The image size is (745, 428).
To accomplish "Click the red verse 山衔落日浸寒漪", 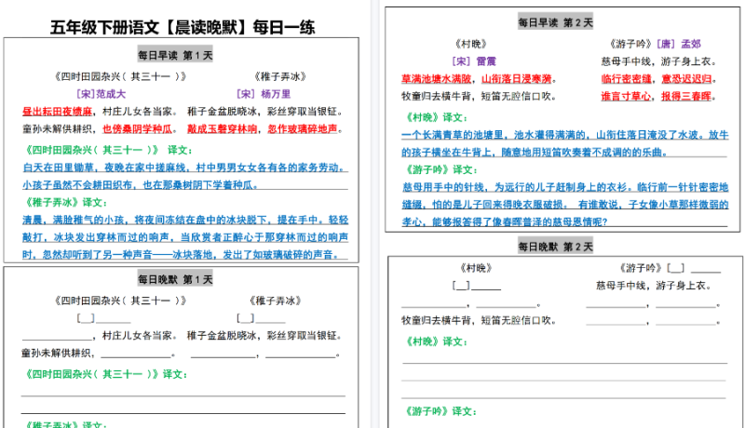I will click(517, 79).
